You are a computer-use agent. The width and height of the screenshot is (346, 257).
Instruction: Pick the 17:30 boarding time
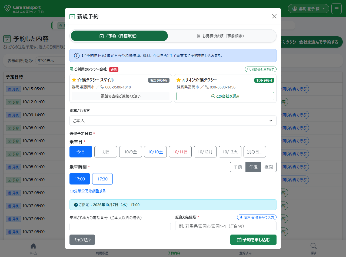(102, 179)
